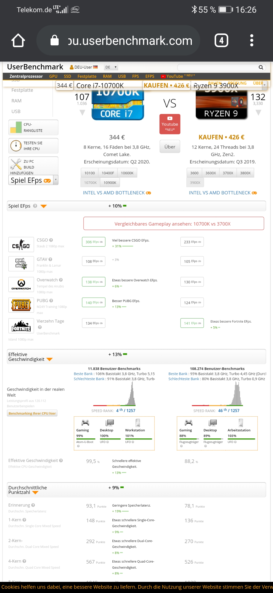Click the Overwatch game logo

click(21, 284)
